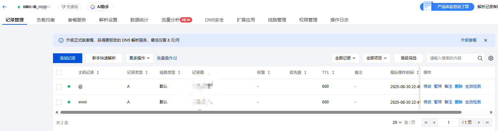Switch to the 扩展应用 tab
This screenshot has height=131, width=498.
(x=246, y=20)
